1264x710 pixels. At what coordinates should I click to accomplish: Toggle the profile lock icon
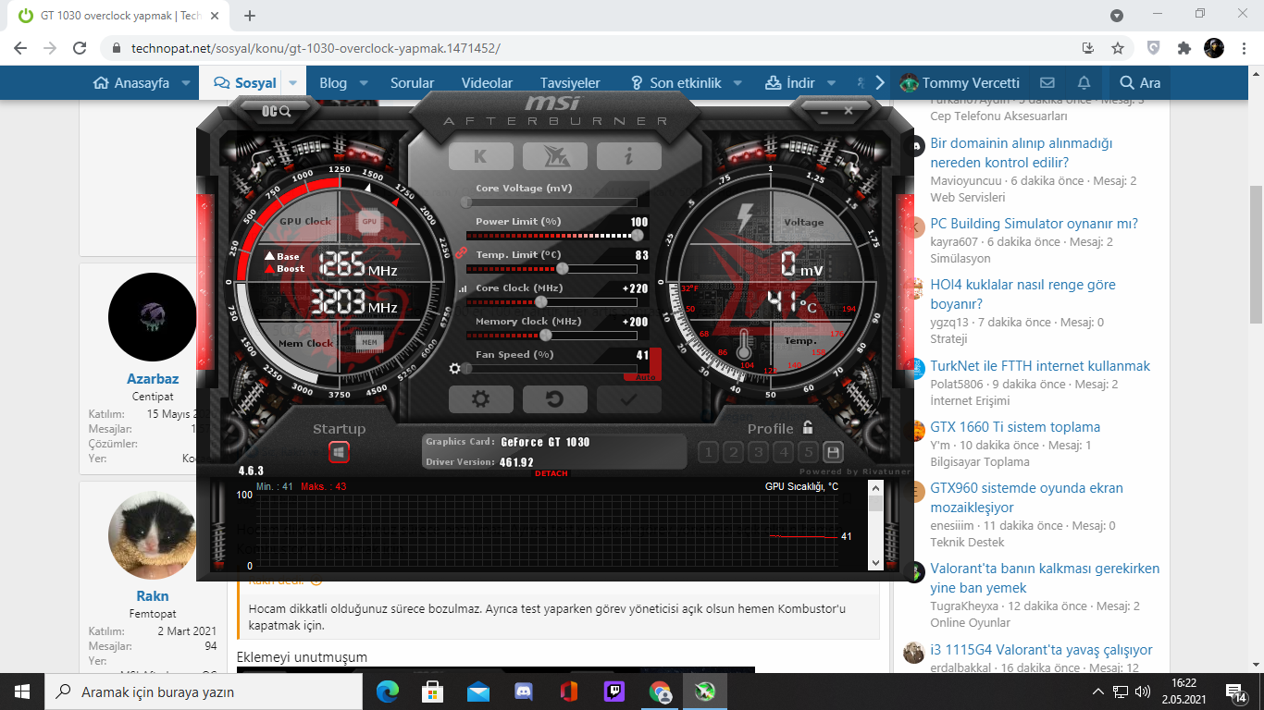(808, 428)
